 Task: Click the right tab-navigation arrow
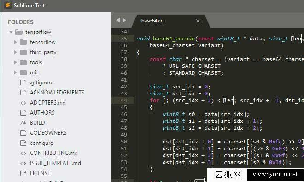click(x=124, y=20)
